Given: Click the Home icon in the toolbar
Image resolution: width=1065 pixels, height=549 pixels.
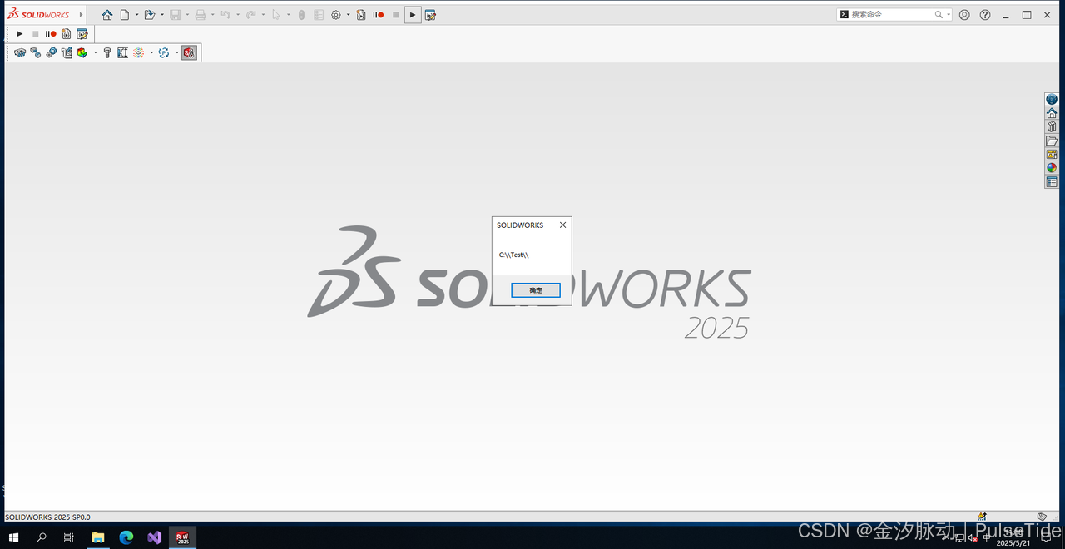Looking at the screenshot, I should (107, 14).
